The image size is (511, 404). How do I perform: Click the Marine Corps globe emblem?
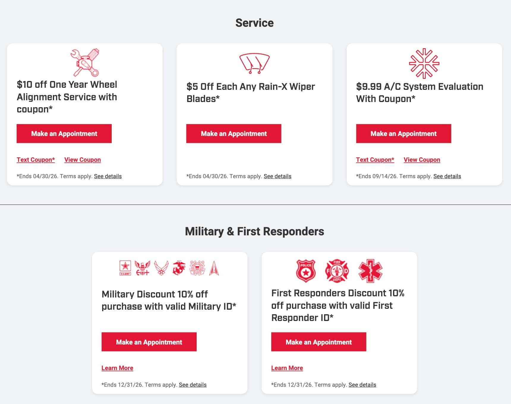pos(179,268)
